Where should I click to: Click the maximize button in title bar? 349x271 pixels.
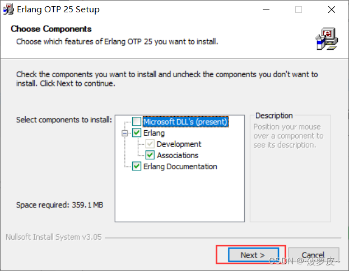(299, 9)
